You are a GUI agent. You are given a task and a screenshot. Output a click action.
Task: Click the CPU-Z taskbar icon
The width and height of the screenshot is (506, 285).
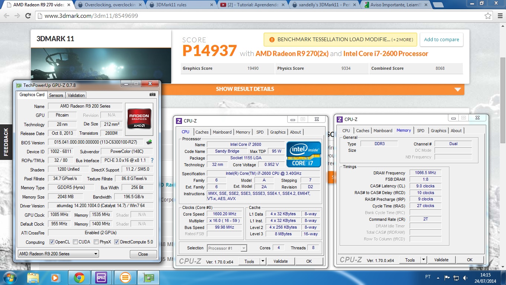tap(101, 277)
